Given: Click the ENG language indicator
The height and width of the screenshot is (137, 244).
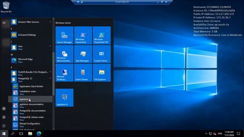Looking at the screenshot, I should (220, 134).
